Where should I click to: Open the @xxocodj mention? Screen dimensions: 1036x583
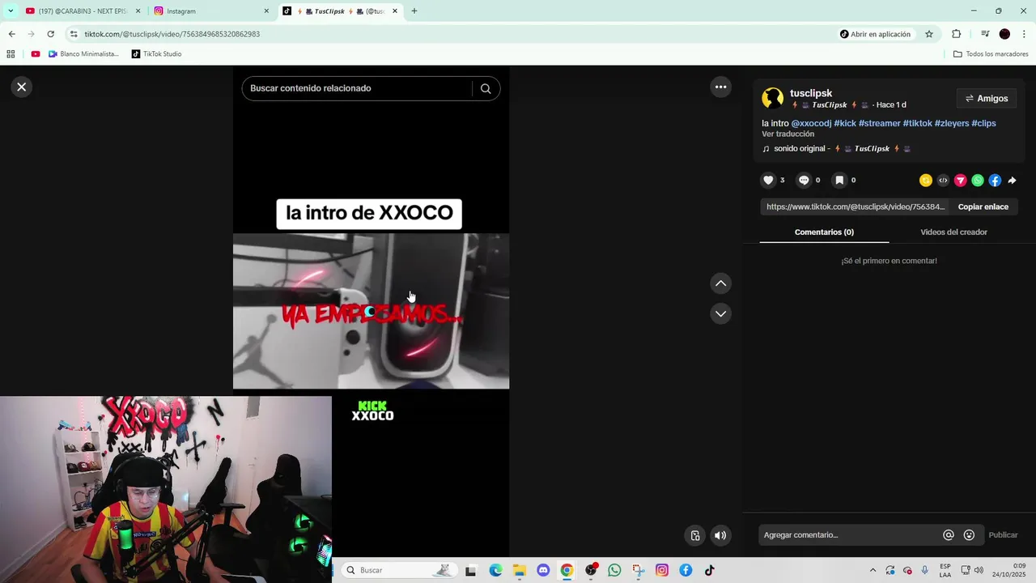811,123
